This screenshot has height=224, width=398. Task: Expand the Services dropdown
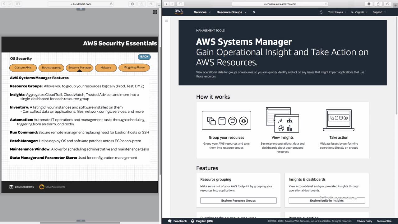[202, 12]
